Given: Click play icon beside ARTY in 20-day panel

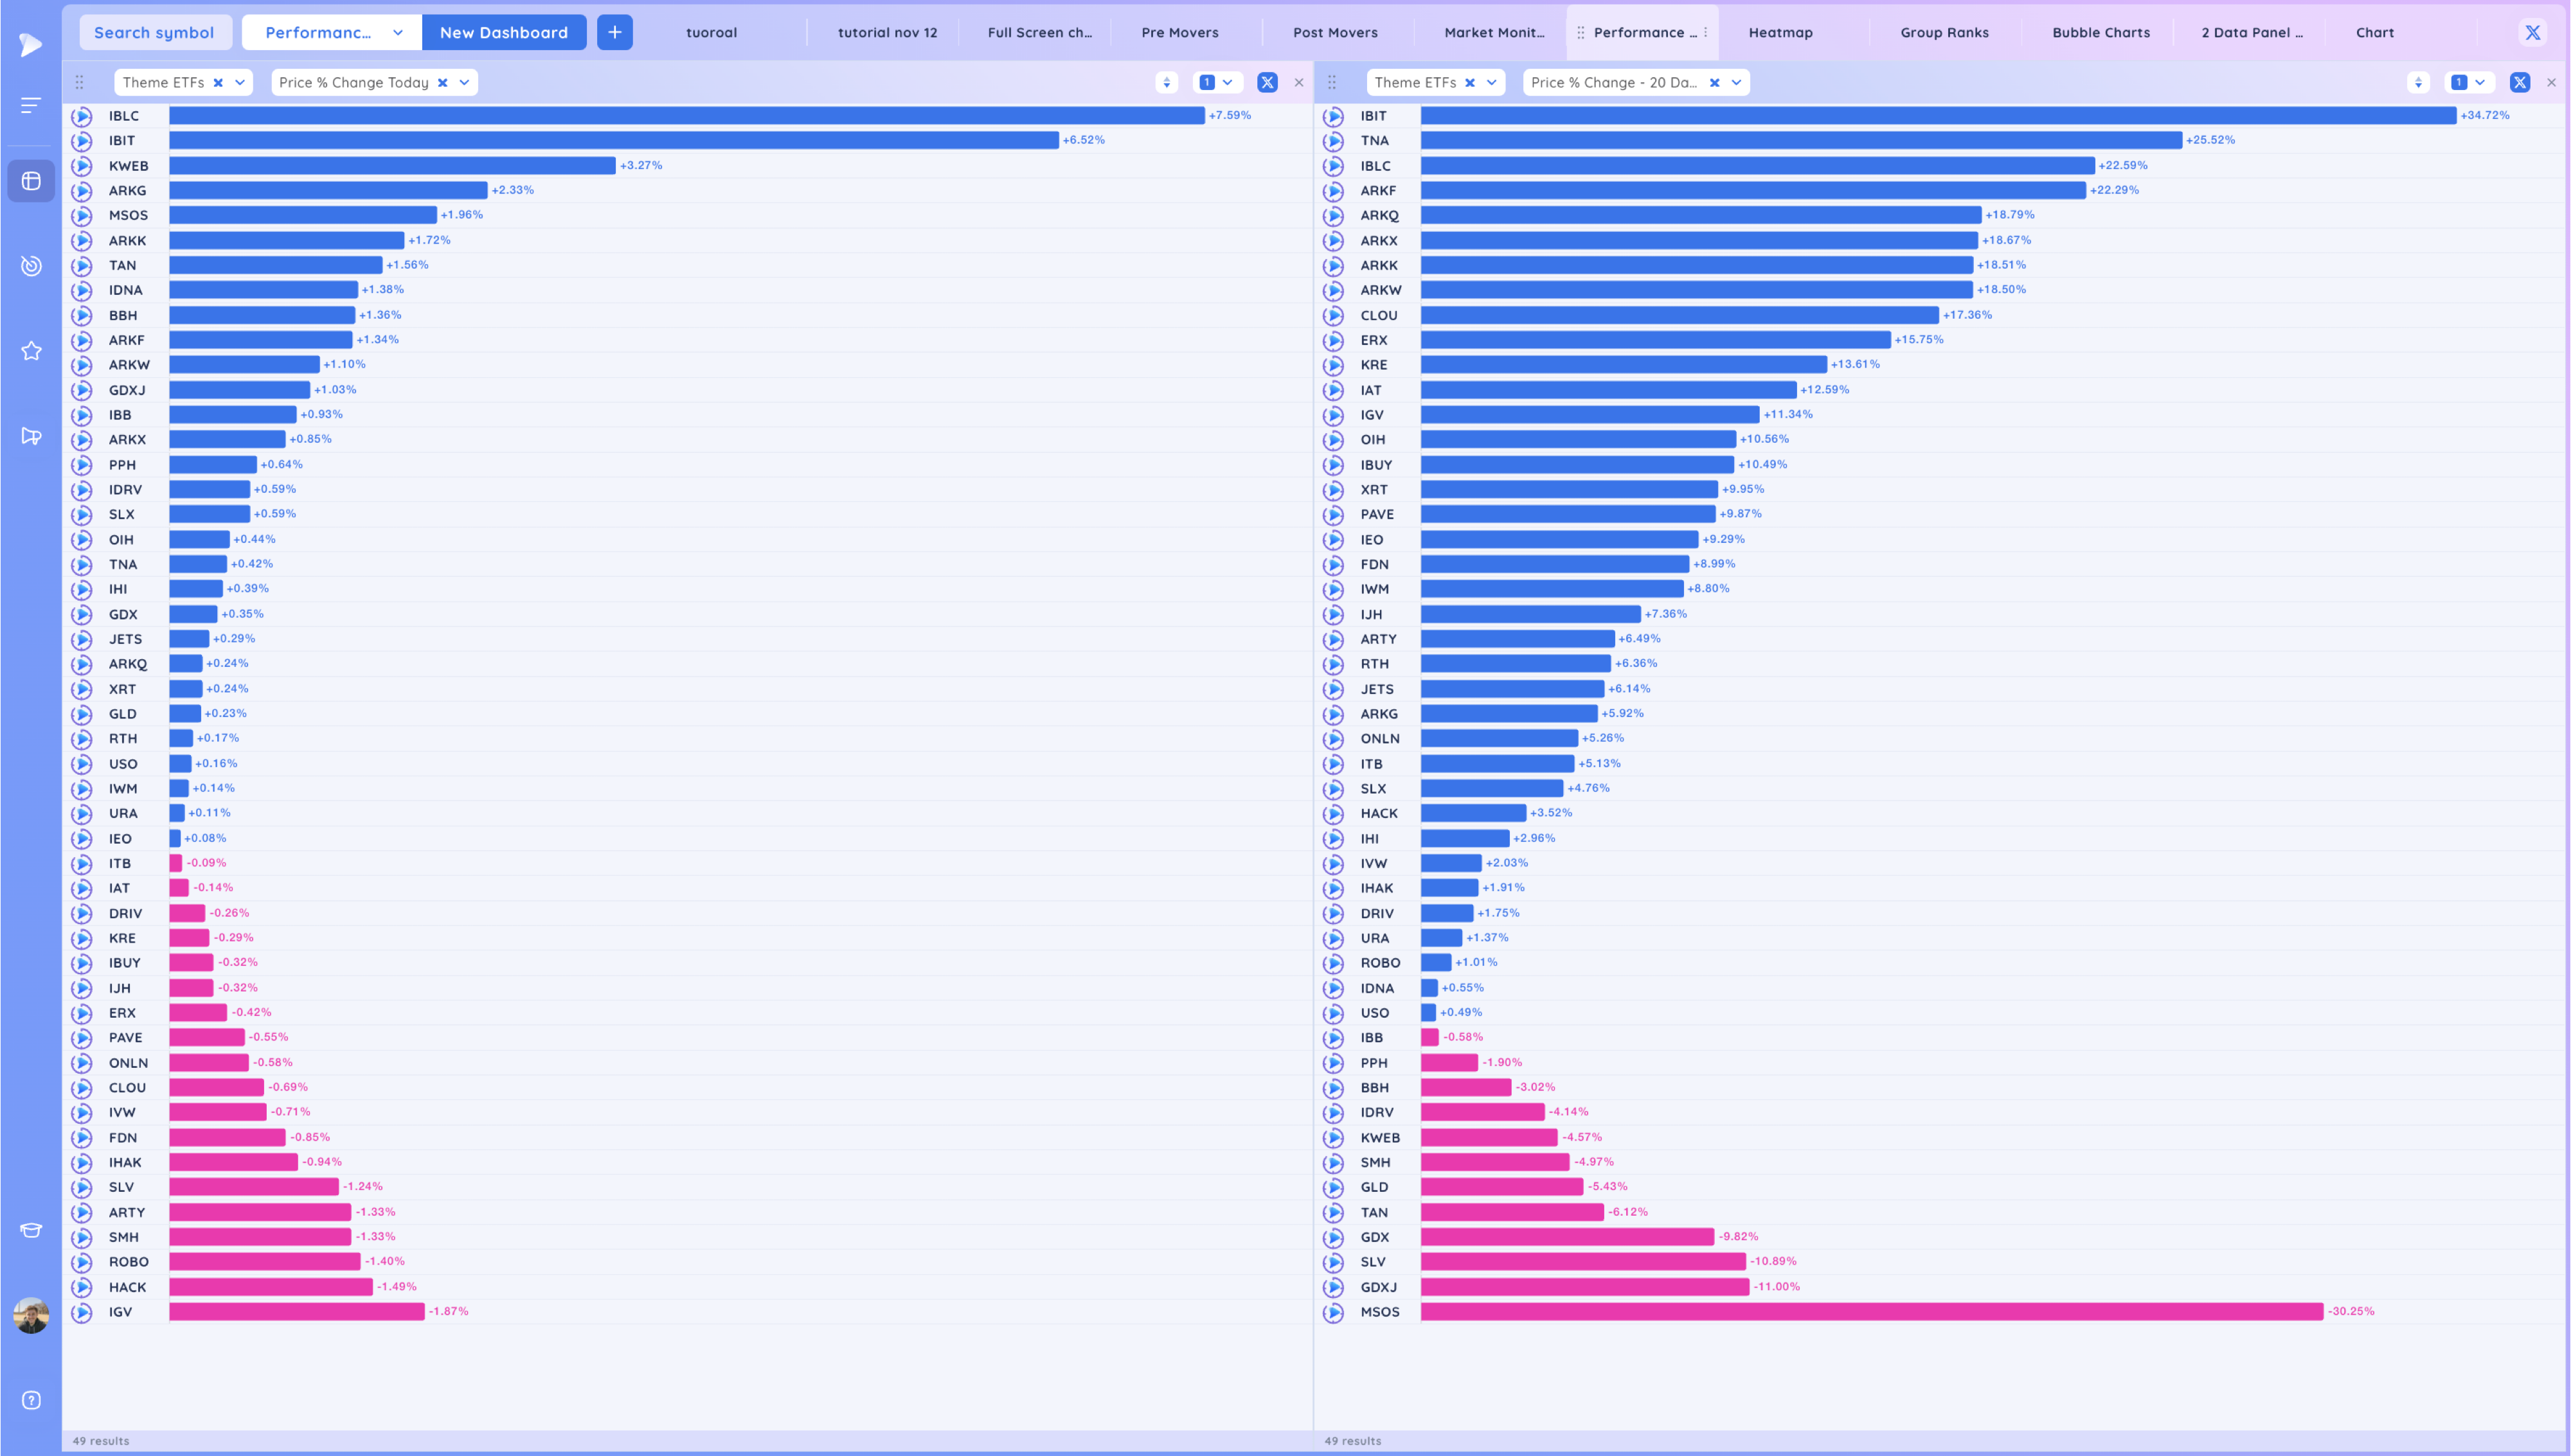Looking at the screenshot, I should point(1333,639).
